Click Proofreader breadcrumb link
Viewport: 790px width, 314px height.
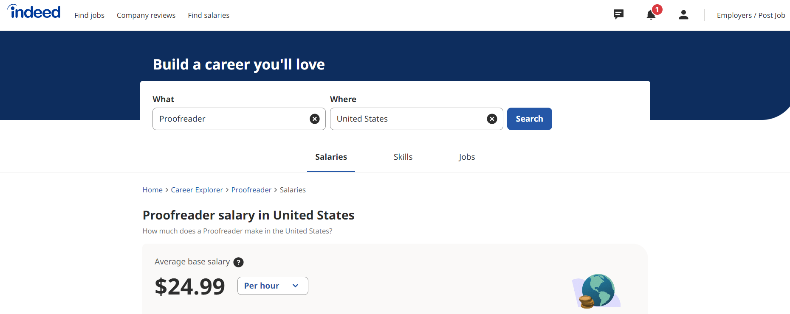251,190
